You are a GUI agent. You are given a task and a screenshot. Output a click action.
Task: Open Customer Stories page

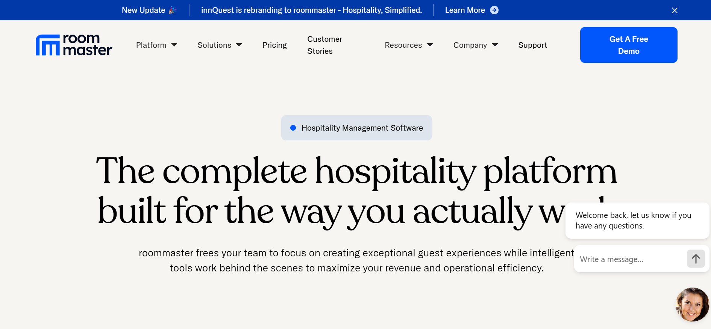pos(325,45)
